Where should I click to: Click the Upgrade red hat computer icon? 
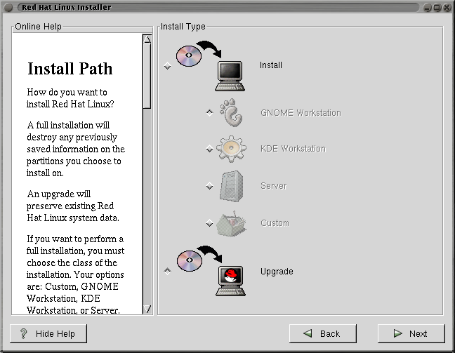point(210,271)
